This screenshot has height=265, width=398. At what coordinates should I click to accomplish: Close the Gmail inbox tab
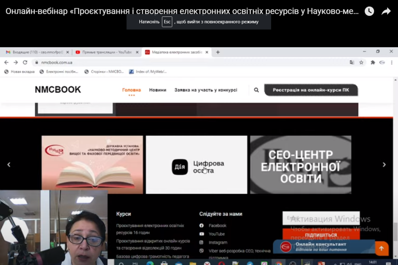(67, 52)
